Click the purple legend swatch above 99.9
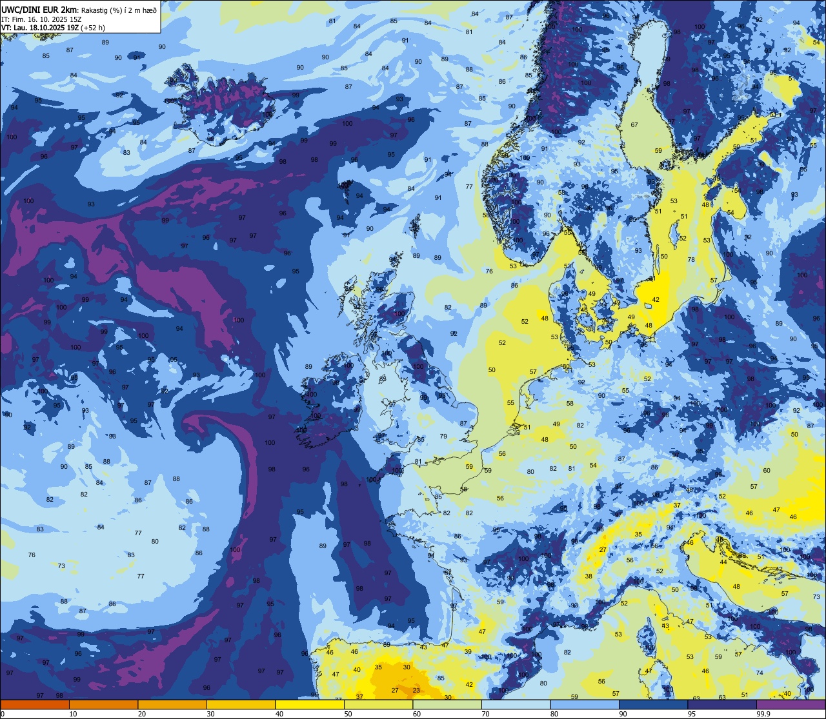Screen dimensions: 826x719 click(x=791, y=704)
